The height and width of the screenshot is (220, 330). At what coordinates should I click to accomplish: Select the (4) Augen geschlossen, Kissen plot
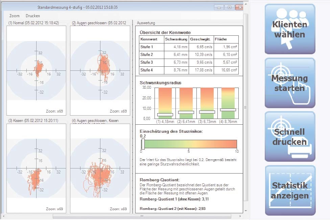pyautogui.click(x=100, y=168)
